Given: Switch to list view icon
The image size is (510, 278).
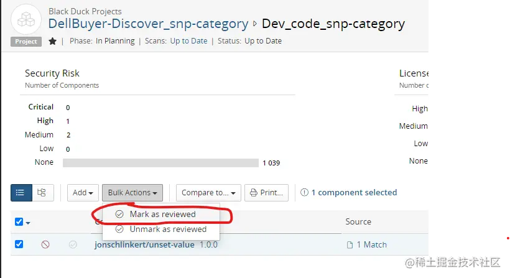Looking at the screenshot, I should (22, 193).
